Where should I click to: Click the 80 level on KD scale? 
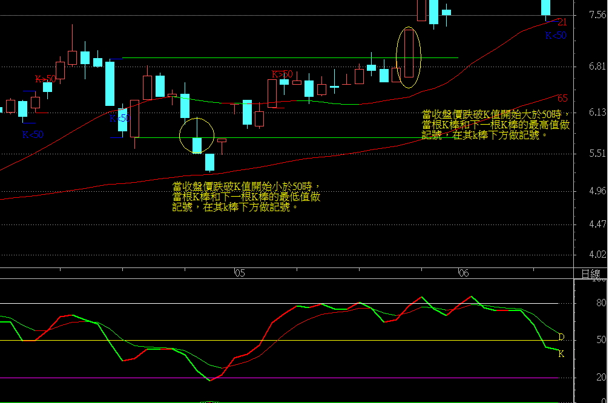(x=601, y=303)
